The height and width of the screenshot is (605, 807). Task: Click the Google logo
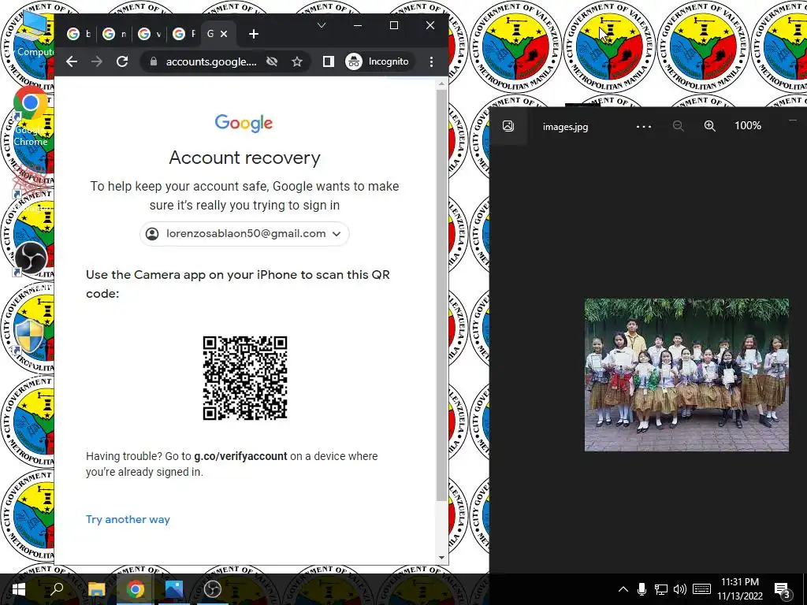(244, 123)
